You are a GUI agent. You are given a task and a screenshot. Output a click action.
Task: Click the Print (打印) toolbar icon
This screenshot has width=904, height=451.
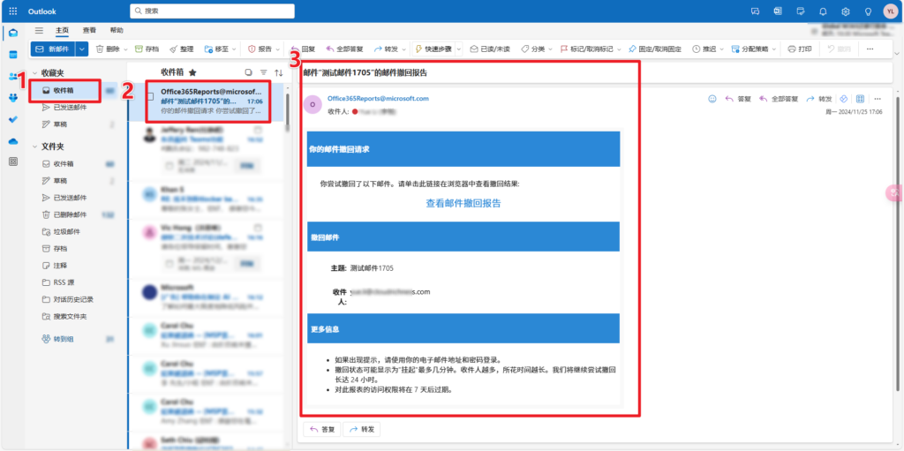799,49
